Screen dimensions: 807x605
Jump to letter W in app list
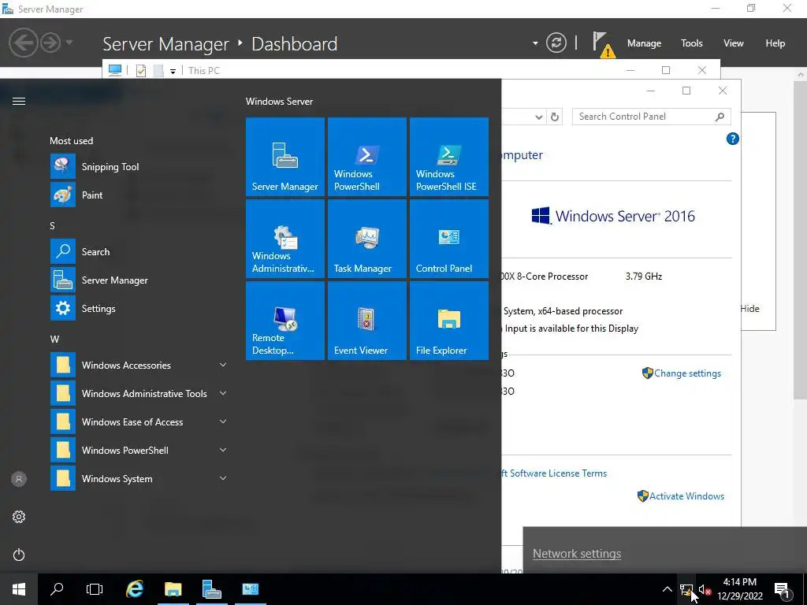click(x=54, y=339)
